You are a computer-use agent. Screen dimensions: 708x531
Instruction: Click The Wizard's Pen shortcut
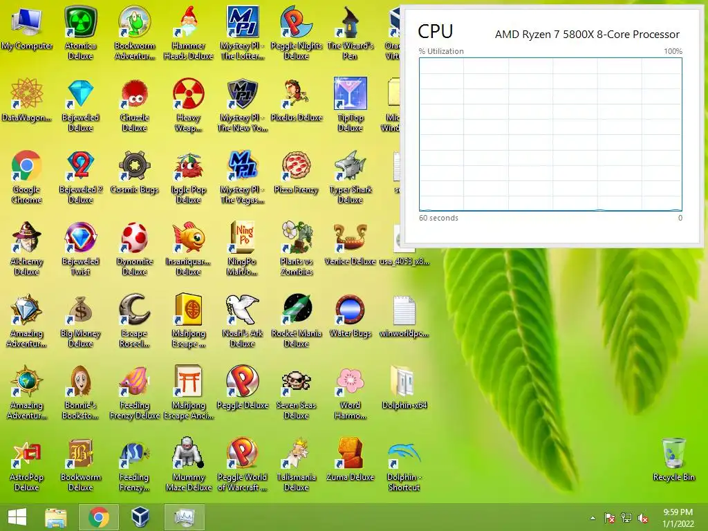click(x=350, y=21)
